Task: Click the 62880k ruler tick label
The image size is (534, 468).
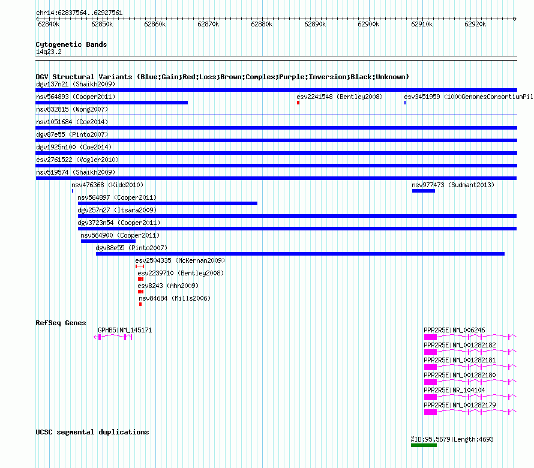Action: (262, 24)
